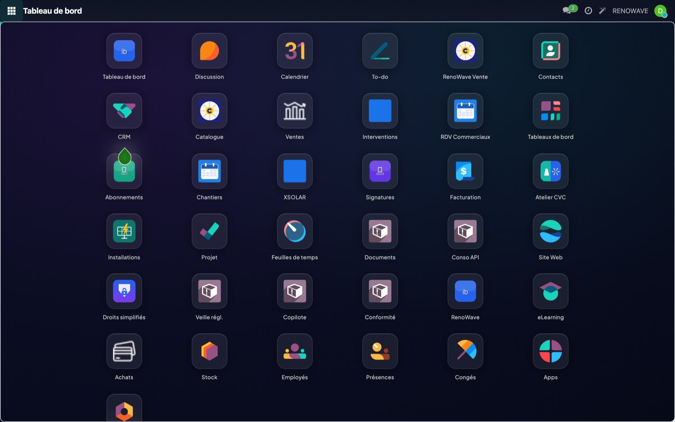This screenshot has width=675, height=422.
Task: Open the Présences app
Action: (380, 351)
